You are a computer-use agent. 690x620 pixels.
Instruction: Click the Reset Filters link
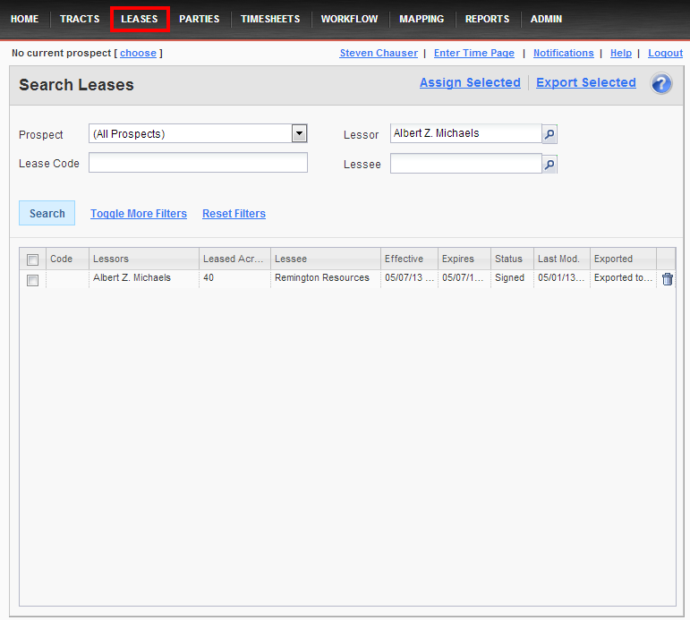pyautogui.click(x=234, y=214)
